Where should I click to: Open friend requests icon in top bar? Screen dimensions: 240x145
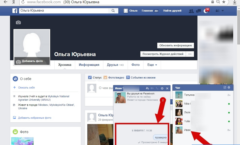[191, 11]
